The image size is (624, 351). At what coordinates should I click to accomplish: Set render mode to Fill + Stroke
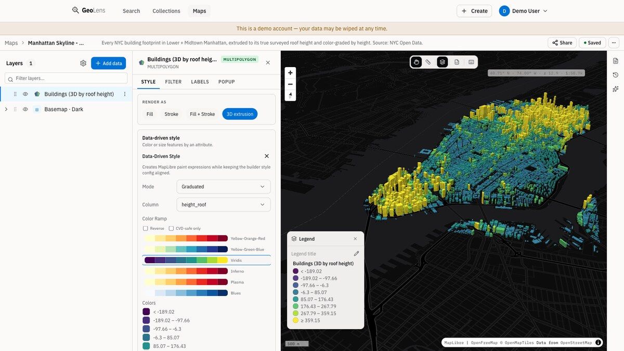(202, 114)
